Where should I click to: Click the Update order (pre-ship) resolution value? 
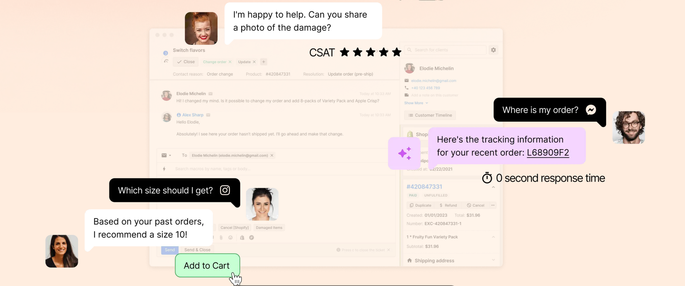[350, 74]
